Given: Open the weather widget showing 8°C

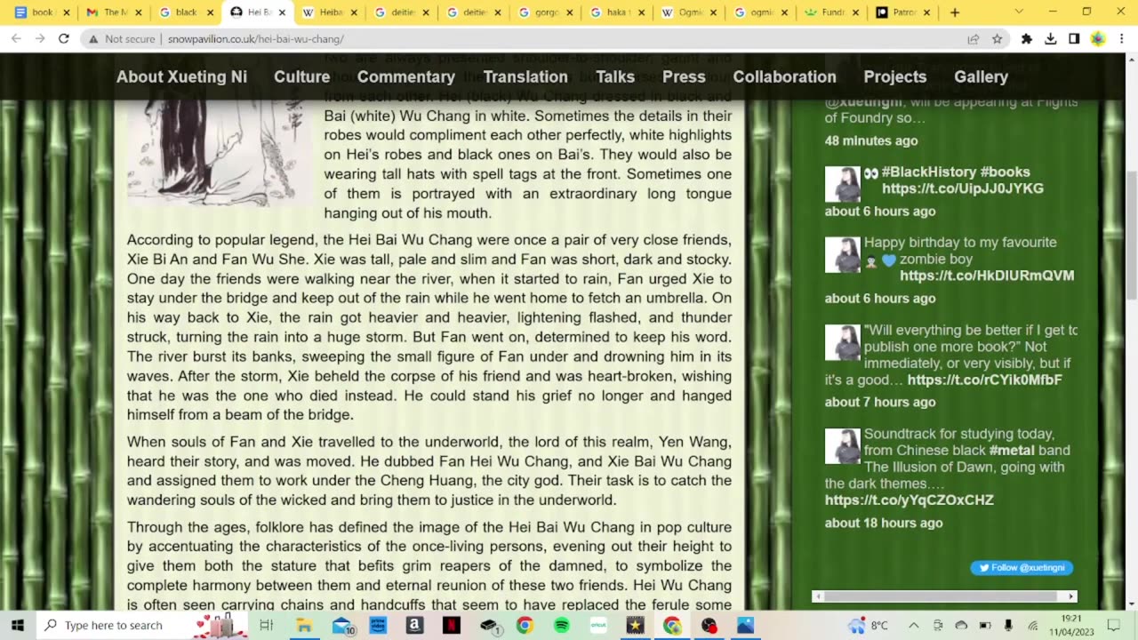Looking at the screenshot, I should (x=869, y=625).
